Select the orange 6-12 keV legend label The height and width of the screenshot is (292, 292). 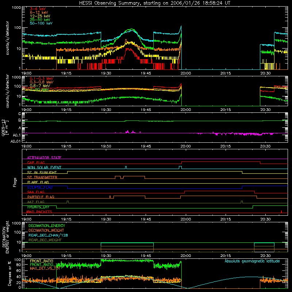39,12
